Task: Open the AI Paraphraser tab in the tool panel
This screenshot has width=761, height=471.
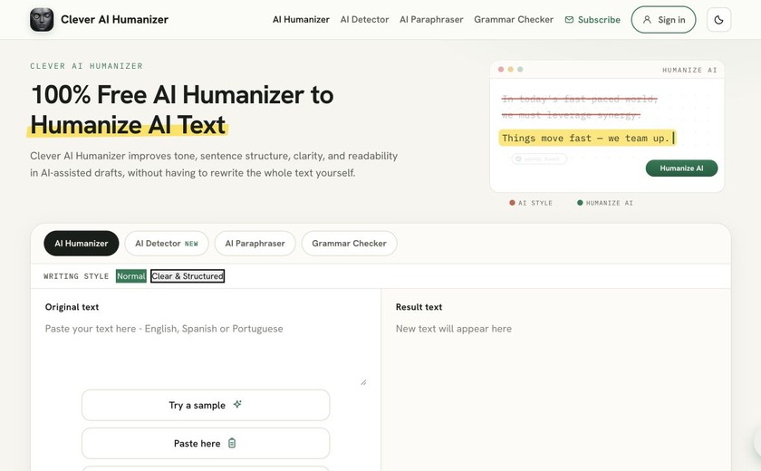Action: click(255, 244)
